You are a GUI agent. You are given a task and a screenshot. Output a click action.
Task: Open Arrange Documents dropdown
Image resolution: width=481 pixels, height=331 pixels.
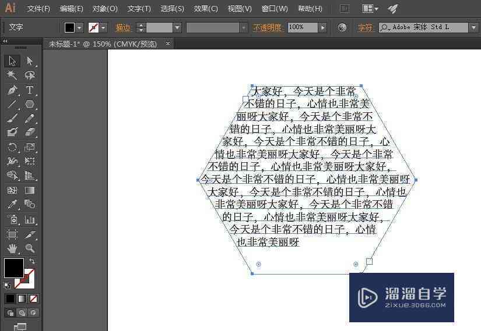point(370,9)
